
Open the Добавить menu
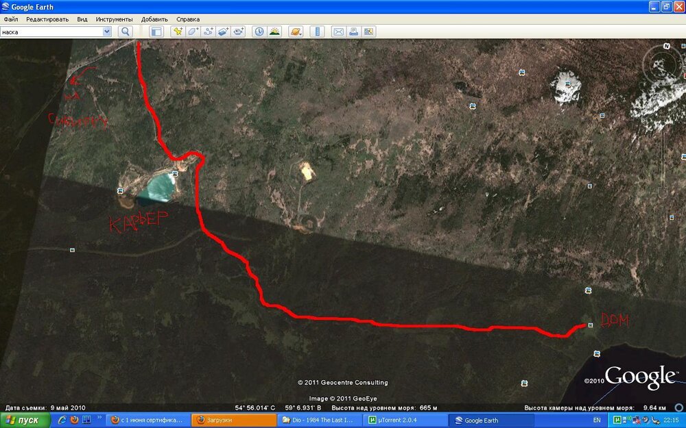click(154, 19)
